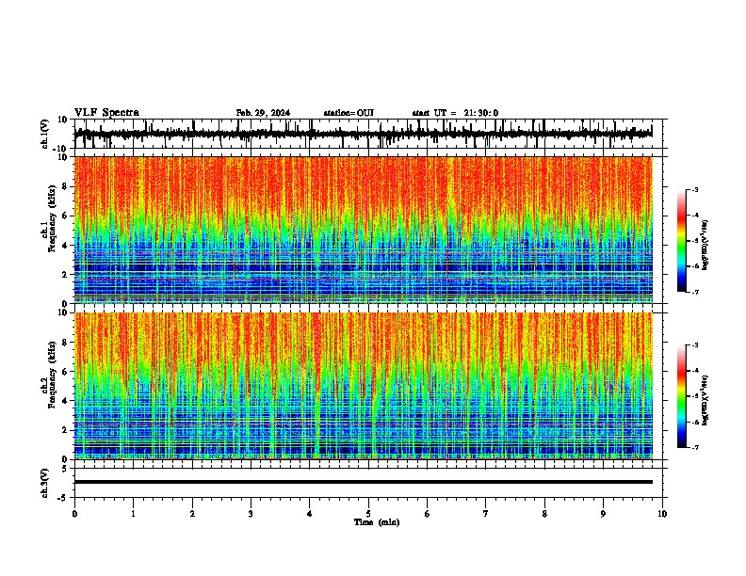Click the ch.1 voltage waveform trace panel
This screenshot has height=576, width=746.
click(368, 134)
